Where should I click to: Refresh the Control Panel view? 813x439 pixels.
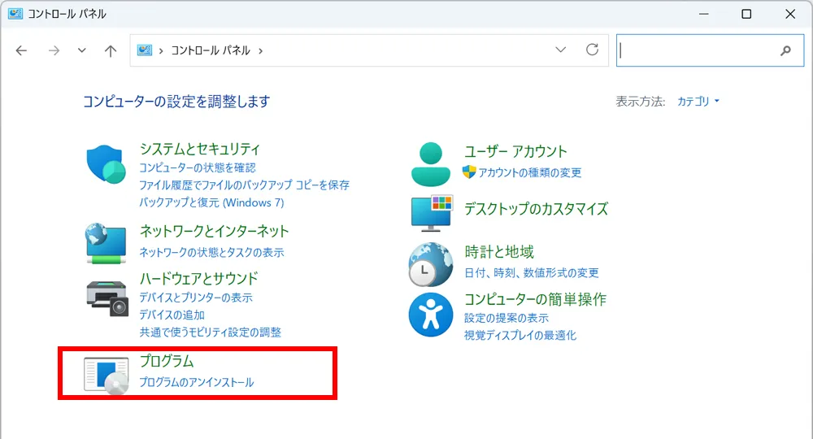point(593,50)
